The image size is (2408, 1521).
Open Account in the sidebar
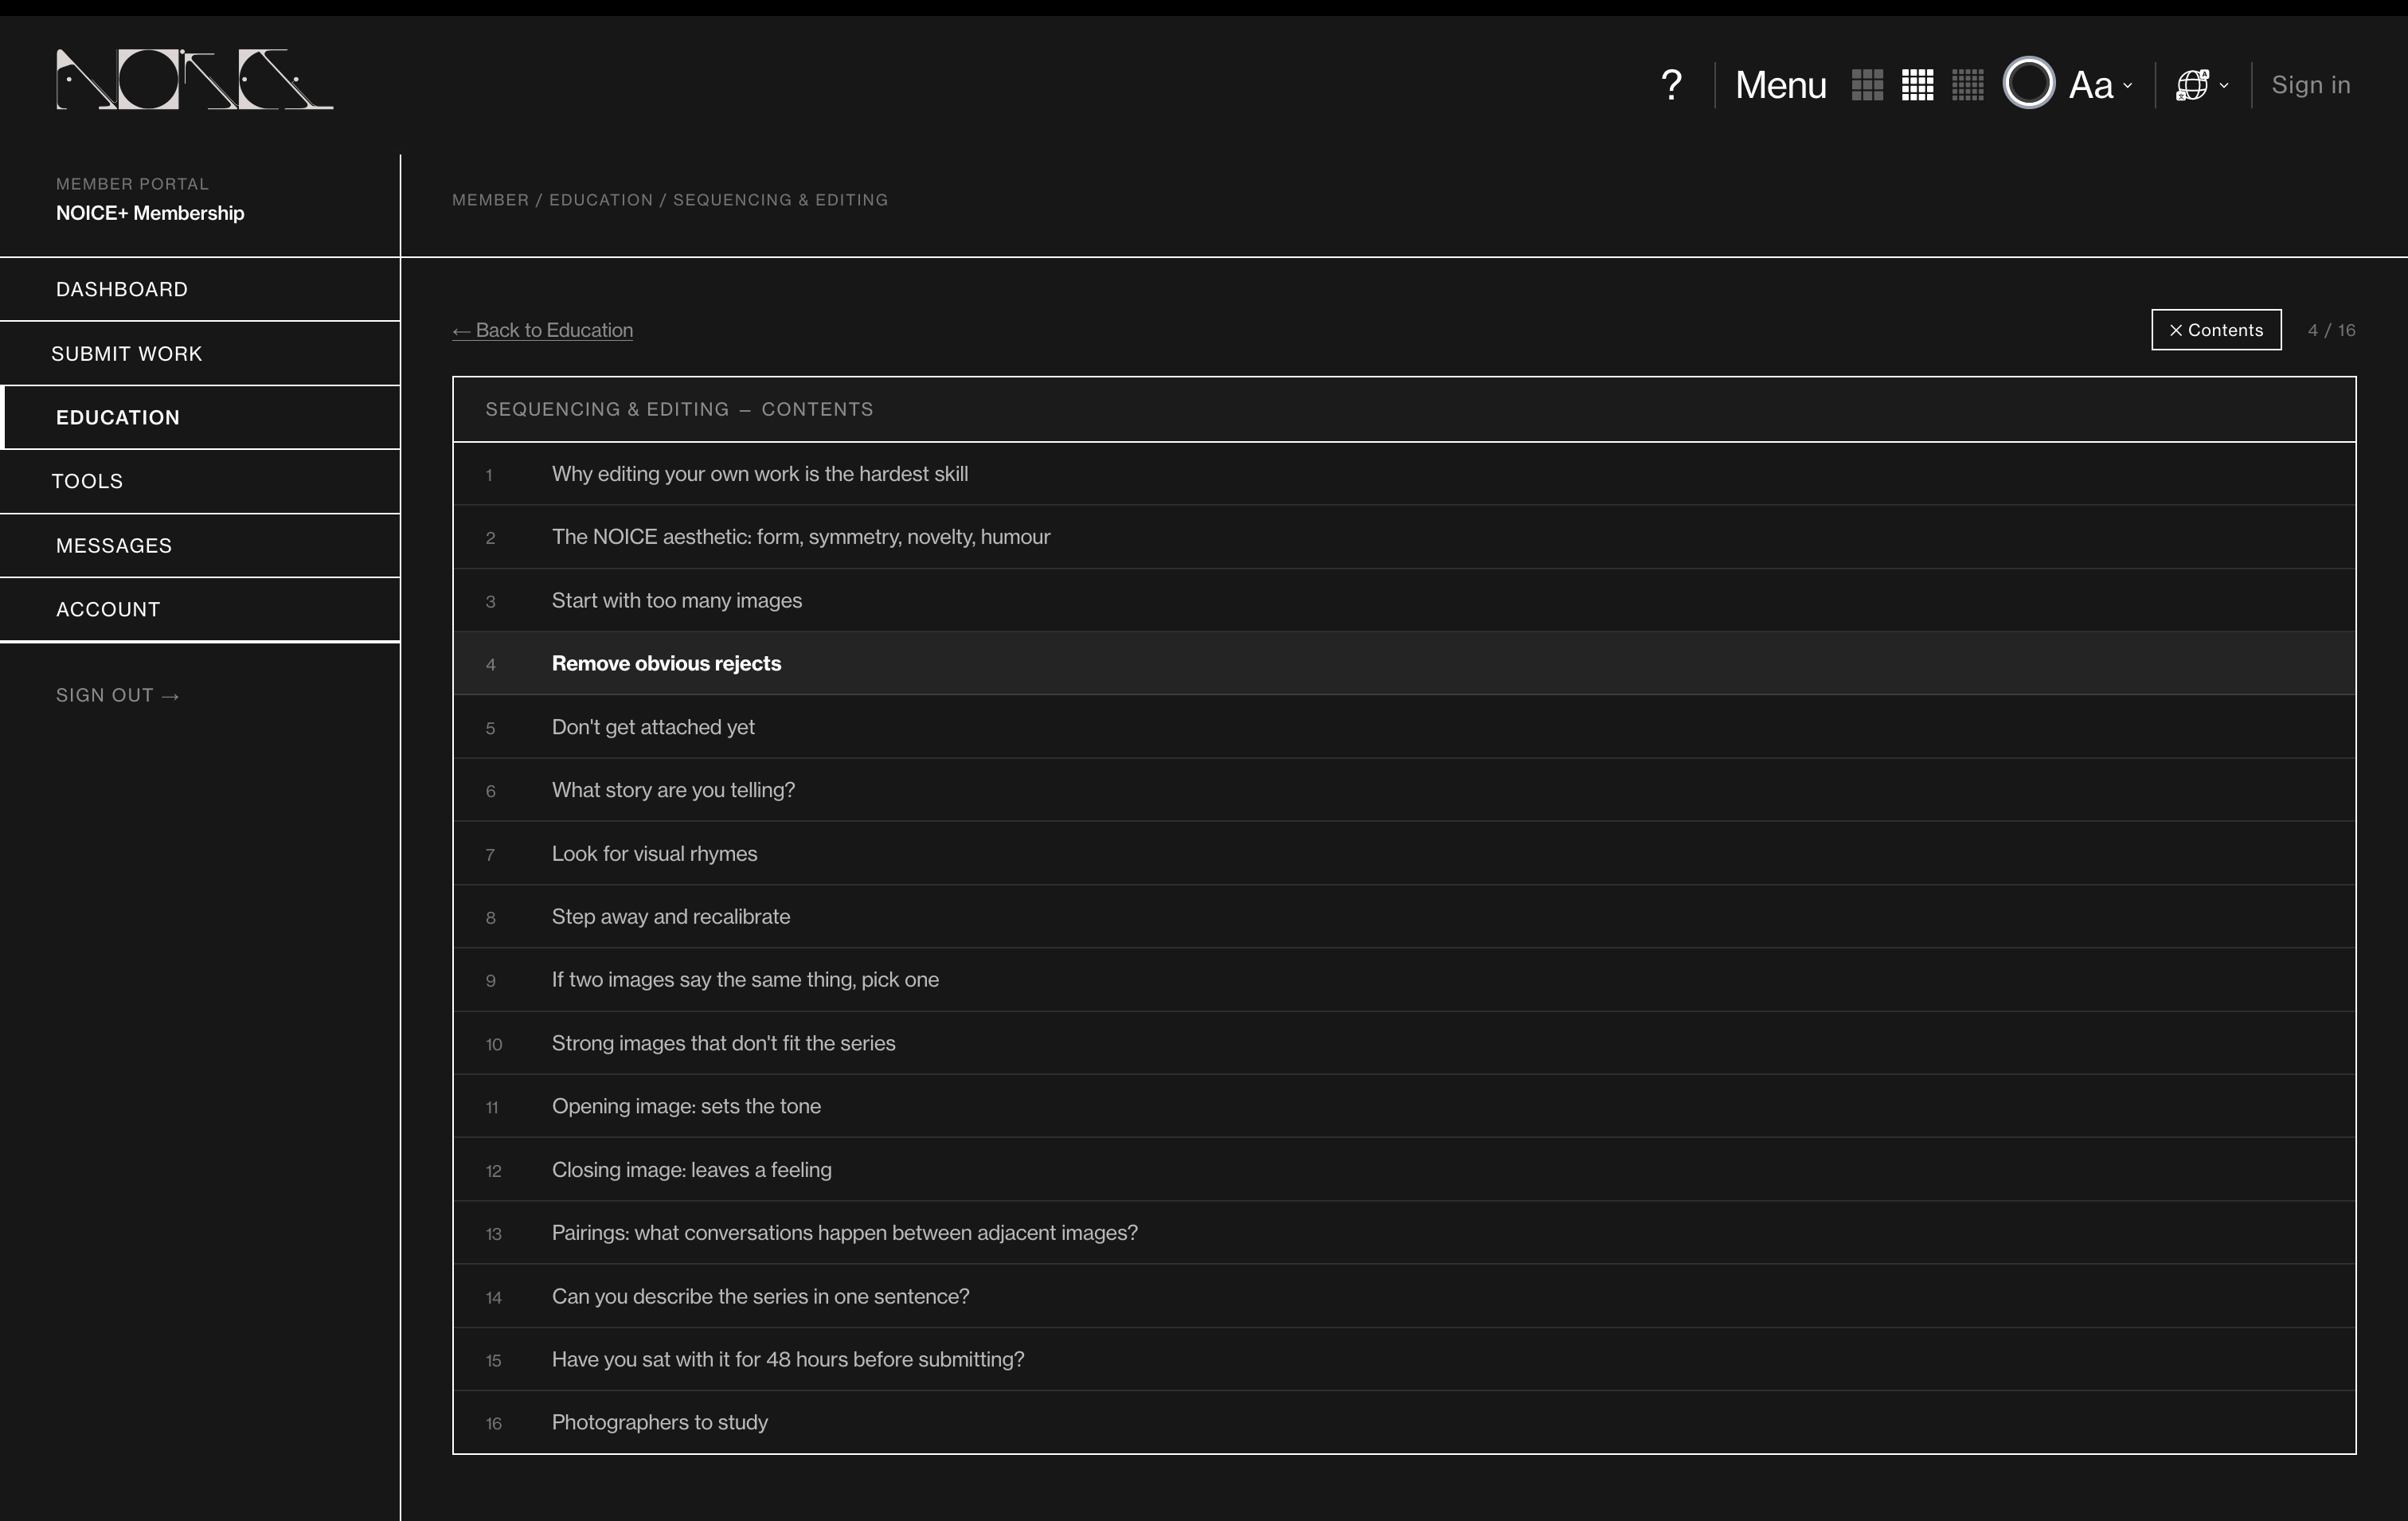pyautogui.click(x=200, y=609)
